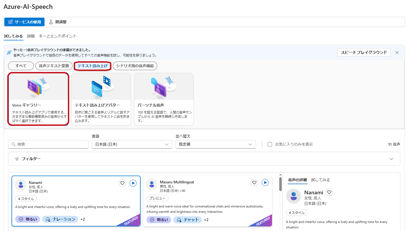Select チャット style tag on Masaru card
Viewport: 407px width, 231px height.
pyautogui.click(x=188, y=220)
